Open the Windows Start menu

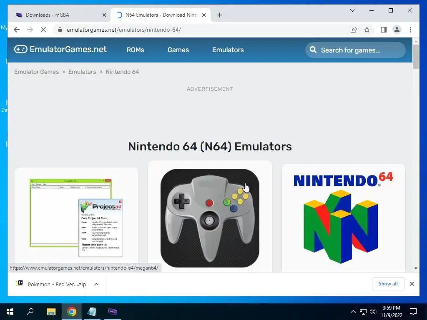(x=10, y=312)
